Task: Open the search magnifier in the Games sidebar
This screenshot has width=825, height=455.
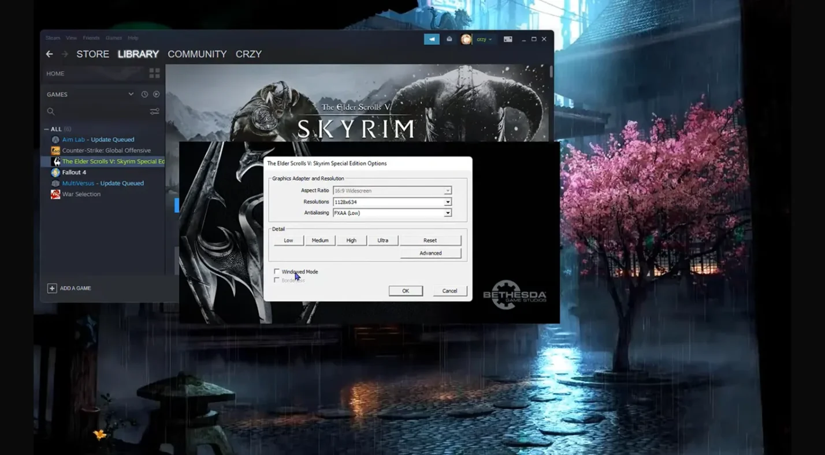Action: (51, 111)
